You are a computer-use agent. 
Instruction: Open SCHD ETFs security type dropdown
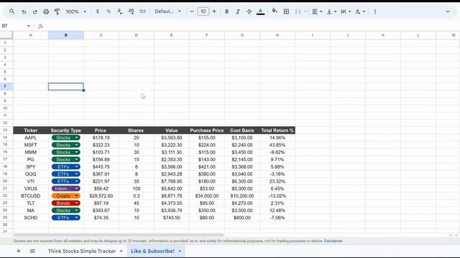(77, 218)
